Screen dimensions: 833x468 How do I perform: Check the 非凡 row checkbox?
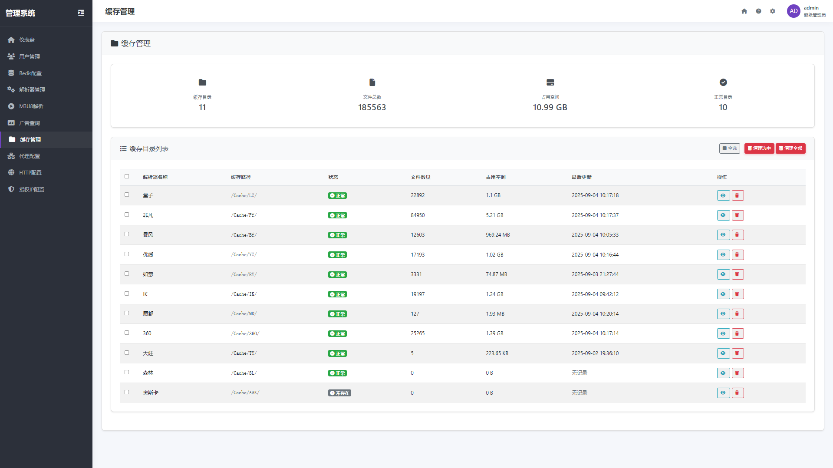click(x=127, y=214)
